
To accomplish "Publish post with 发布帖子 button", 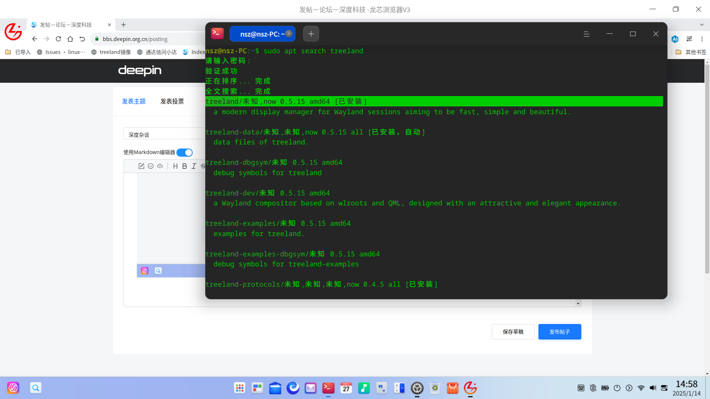I will click(559, 332).
